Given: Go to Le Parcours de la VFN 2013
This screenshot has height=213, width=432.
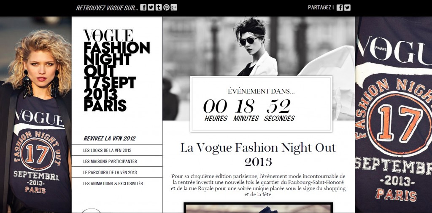Looking at the screenshot, I should [x=117, y=172].
